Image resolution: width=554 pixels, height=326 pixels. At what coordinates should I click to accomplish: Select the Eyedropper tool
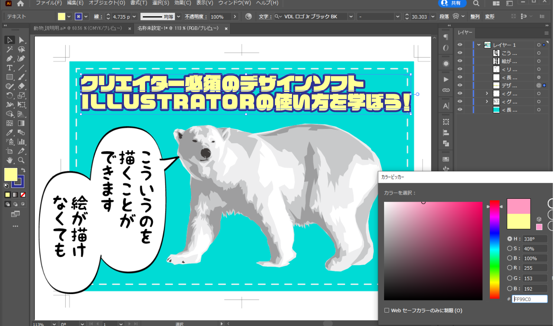point(9,132)
